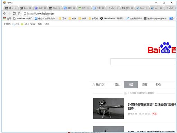Select the 推荐 tab in the feed
The height and width of the screenshot is (133, 177).
[x=131, y=85]
